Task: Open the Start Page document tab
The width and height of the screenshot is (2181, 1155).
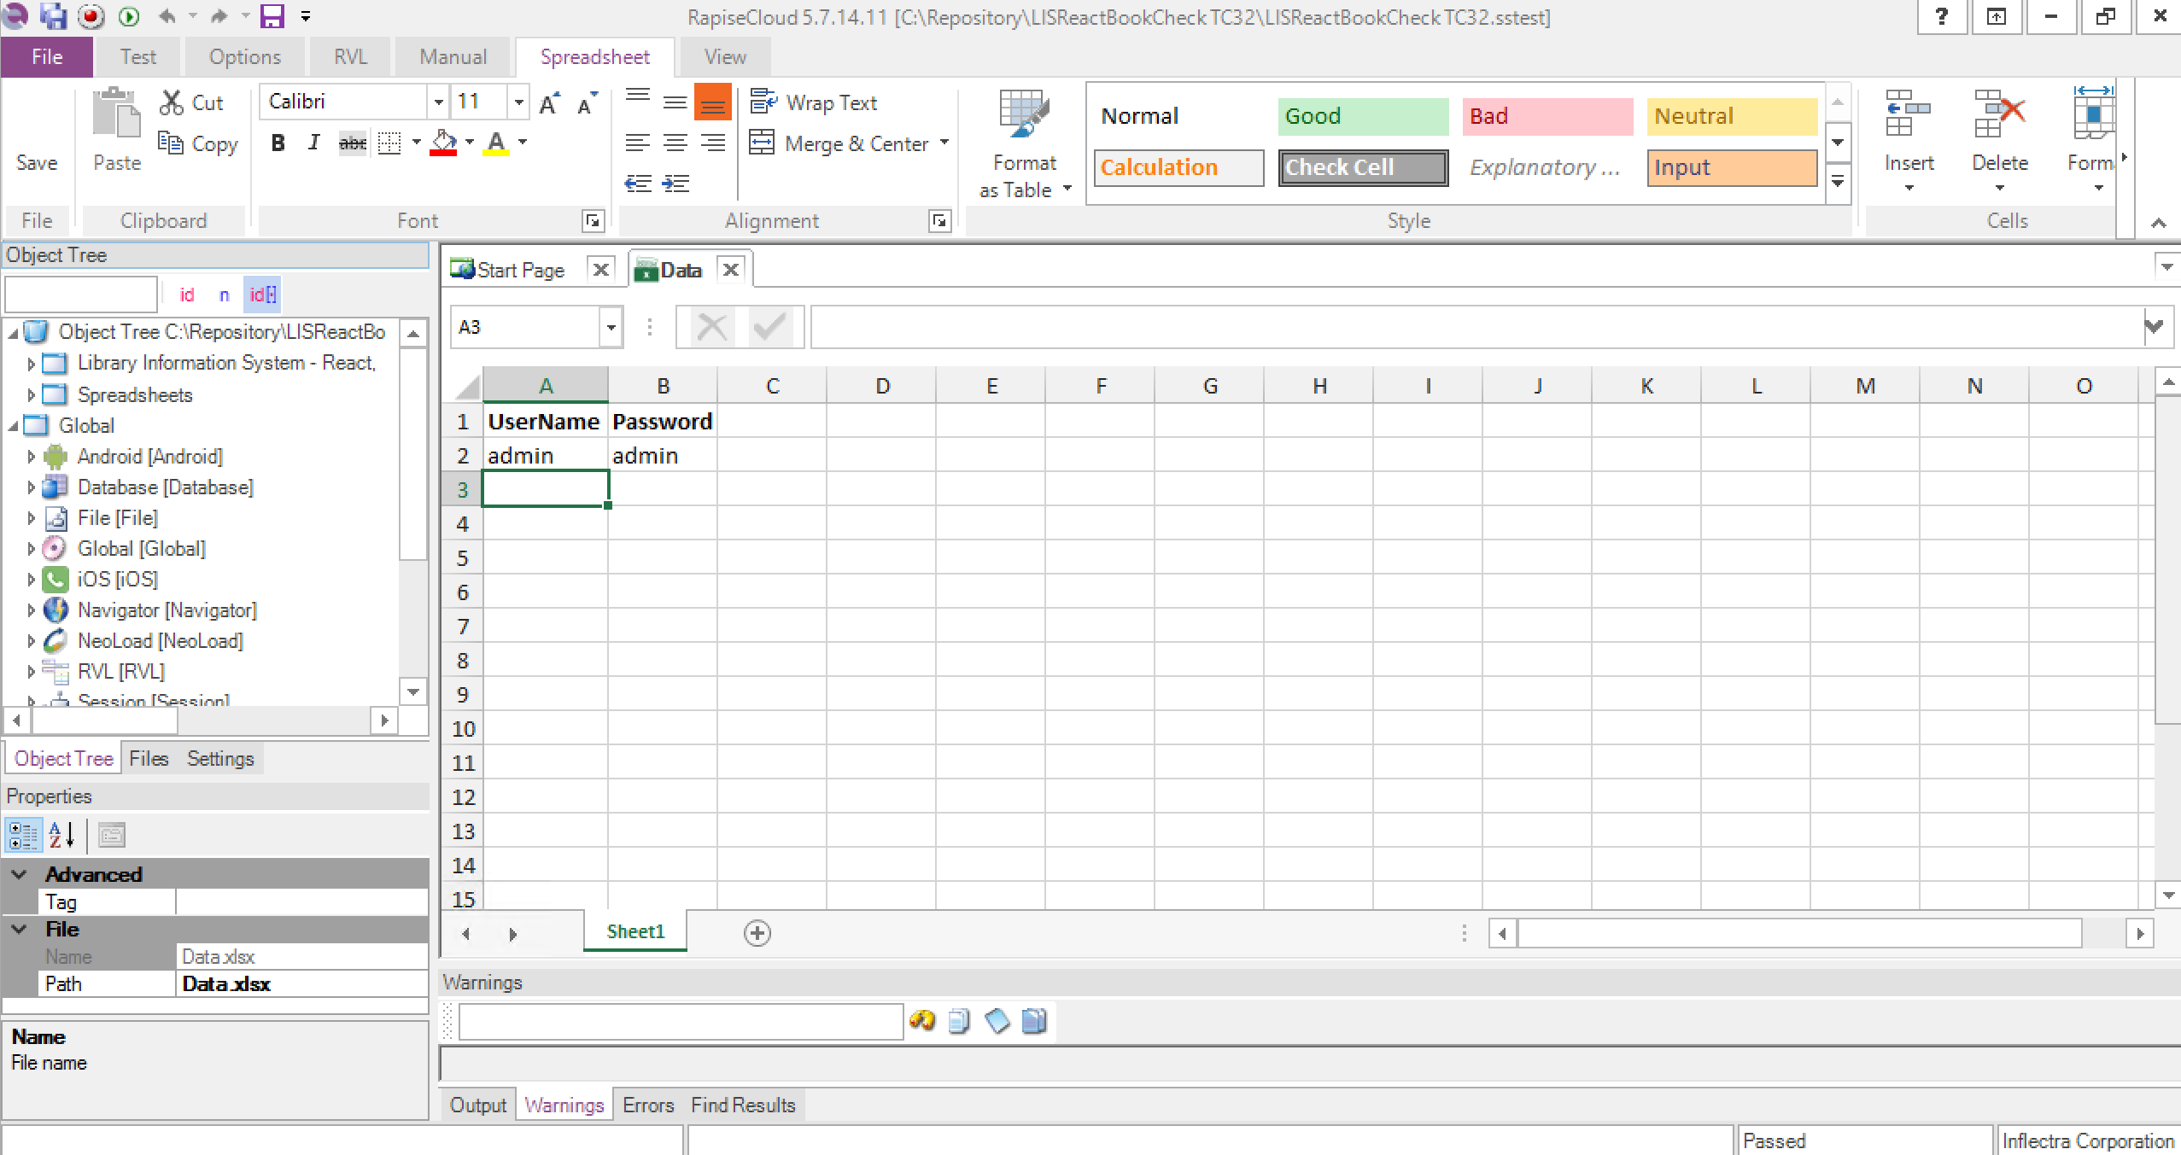Action: 519,271
